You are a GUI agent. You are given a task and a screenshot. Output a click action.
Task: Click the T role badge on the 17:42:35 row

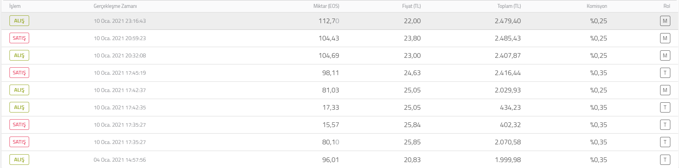click(665, 107)
